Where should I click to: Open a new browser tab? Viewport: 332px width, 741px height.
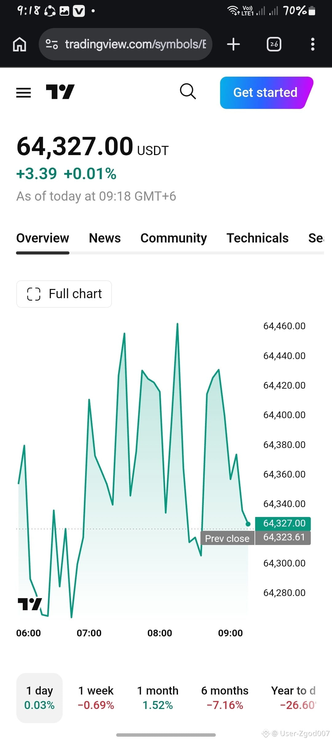(233, 44)
